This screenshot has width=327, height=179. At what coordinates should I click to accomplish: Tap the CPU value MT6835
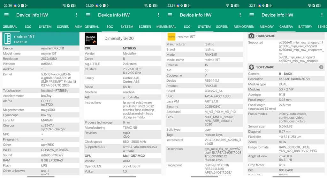pyautogui.click(x=129, y=48)
